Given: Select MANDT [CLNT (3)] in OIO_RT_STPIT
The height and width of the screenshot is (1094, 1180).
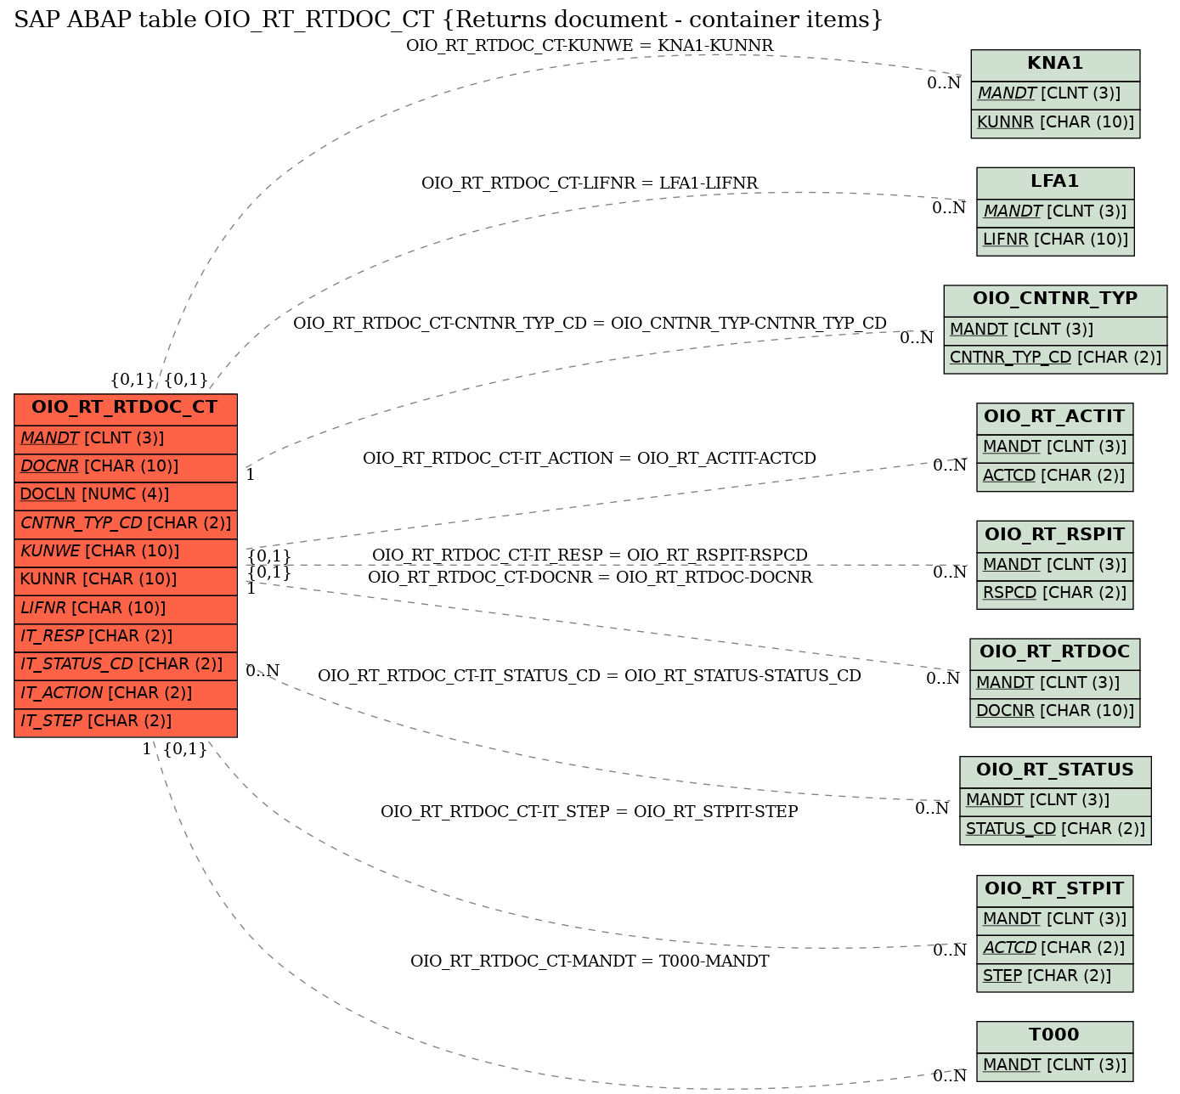Looking at the screenshot, I should click(x=1055, y=920).
